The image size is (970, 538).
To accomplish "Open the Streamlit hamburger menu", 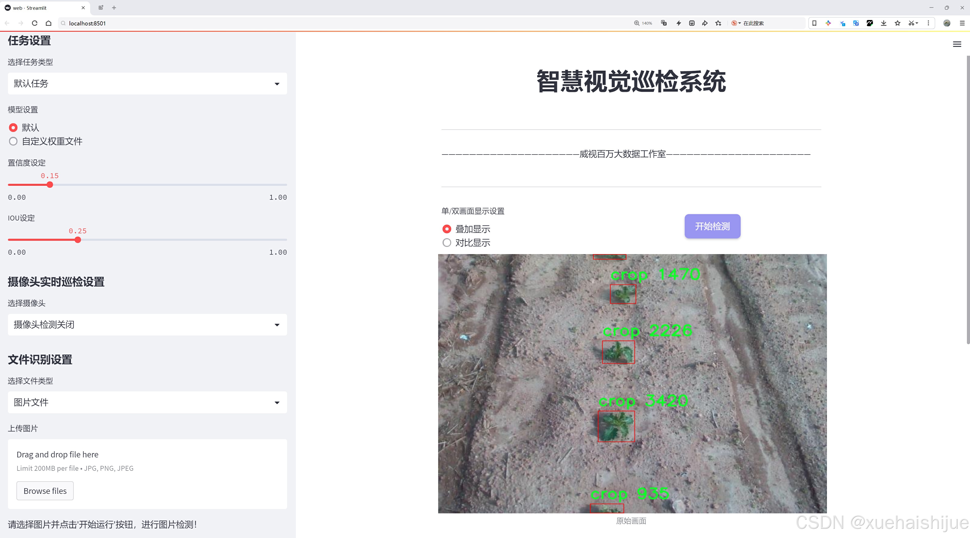I will tap(957, 44).
